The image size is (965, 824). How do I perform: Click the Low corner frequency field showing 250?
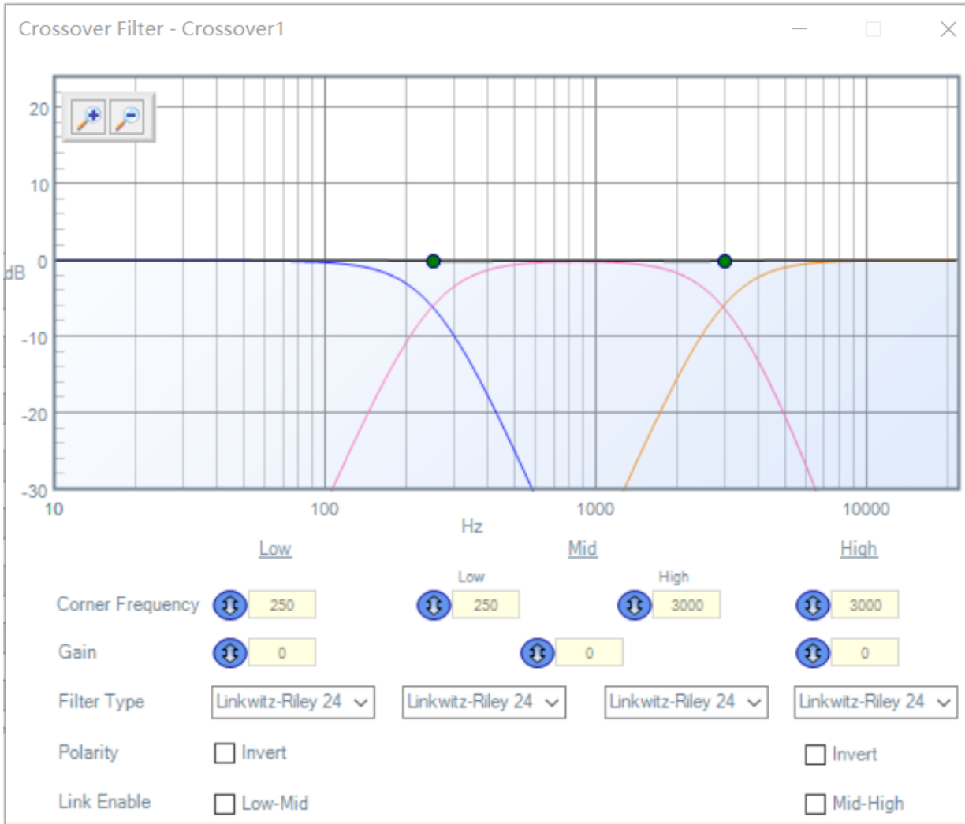(282, 605)
